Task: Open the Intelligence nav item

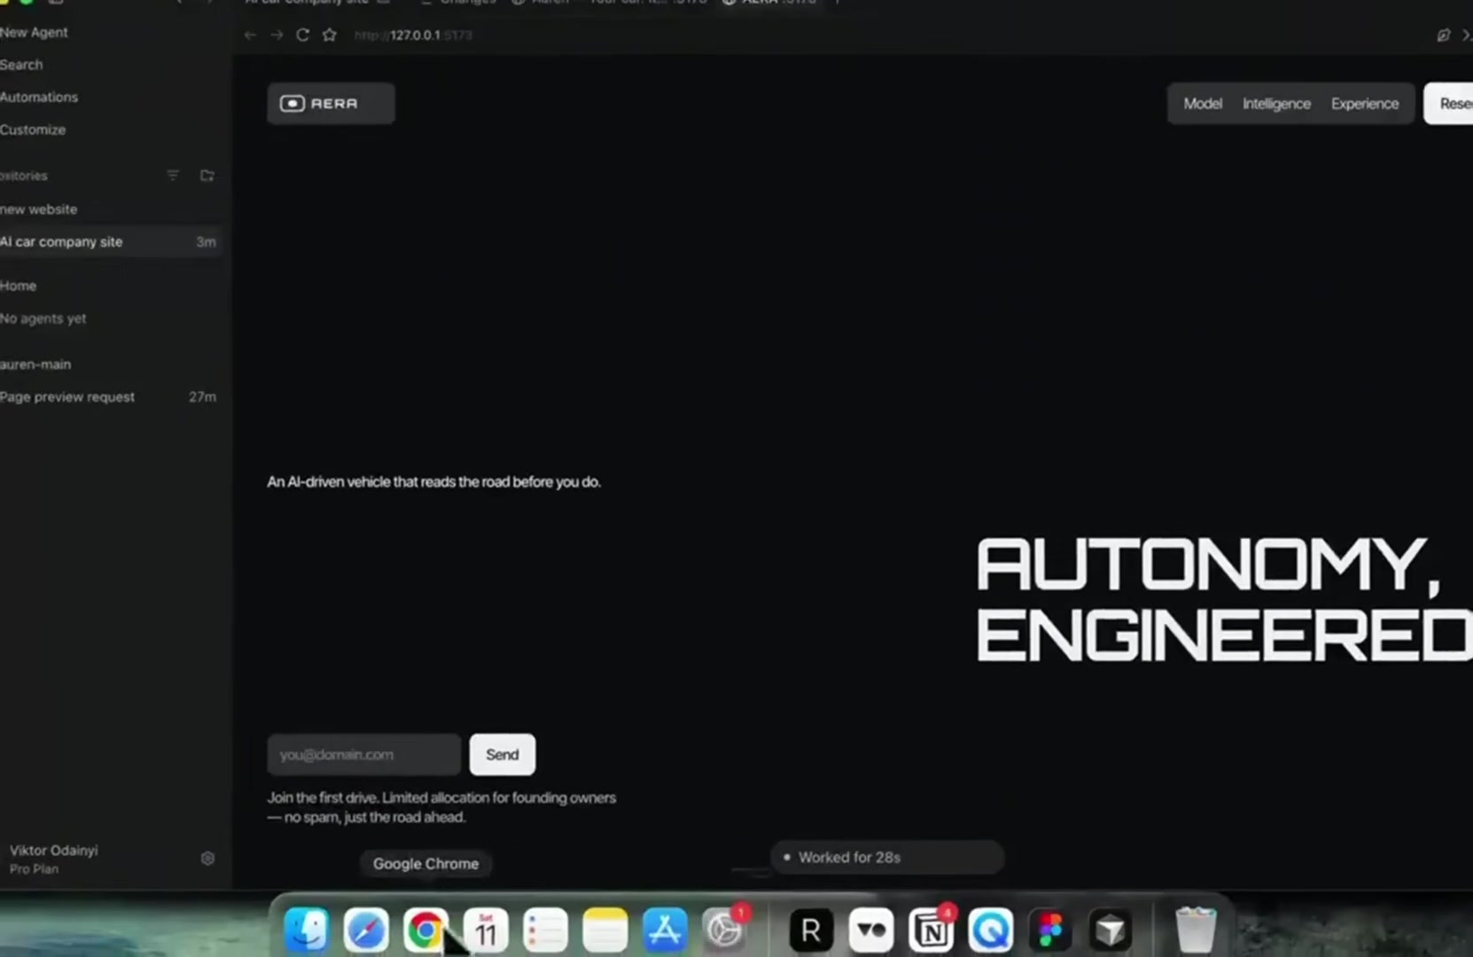Action: 1276,104
